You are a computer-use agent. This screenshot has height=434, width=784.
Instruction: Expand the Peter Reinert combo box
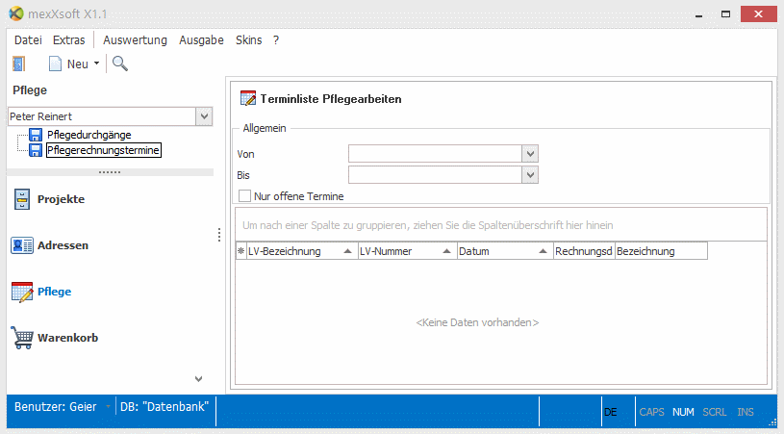click(x=204, y=116)
